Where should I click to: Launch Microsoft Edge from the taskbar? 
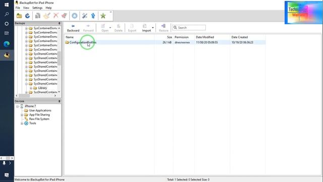tap(7, 44)
